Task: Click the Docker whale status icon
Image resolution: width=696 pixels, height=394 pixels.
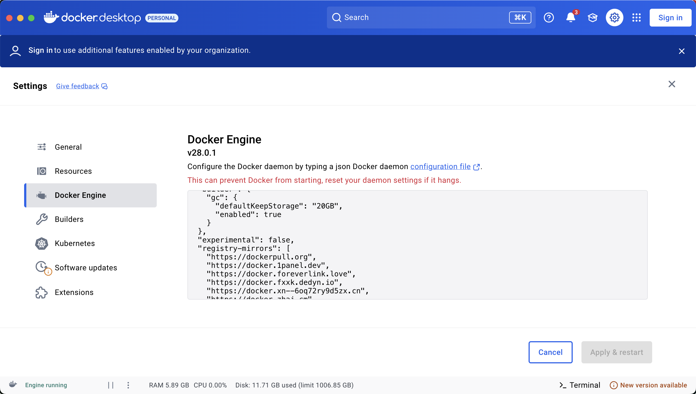Action: point(13,384)
